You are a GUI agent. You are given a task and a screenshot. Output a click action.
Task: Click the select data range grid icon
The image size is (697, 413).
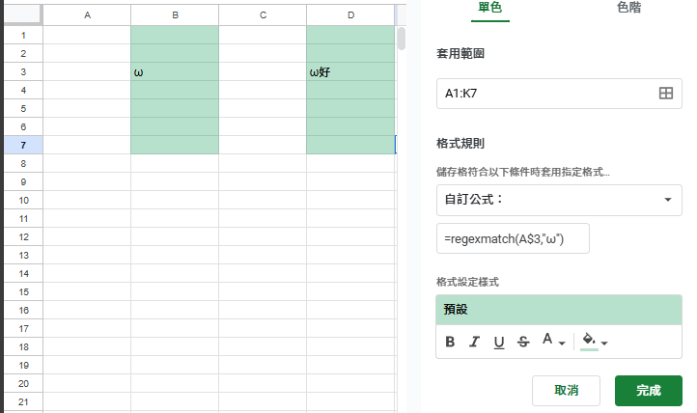point(665,94)
